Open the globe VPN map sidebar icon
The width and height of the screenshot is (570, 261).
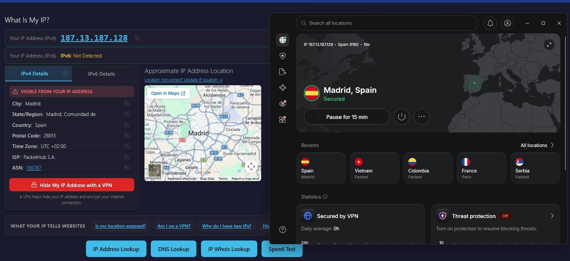283,40
